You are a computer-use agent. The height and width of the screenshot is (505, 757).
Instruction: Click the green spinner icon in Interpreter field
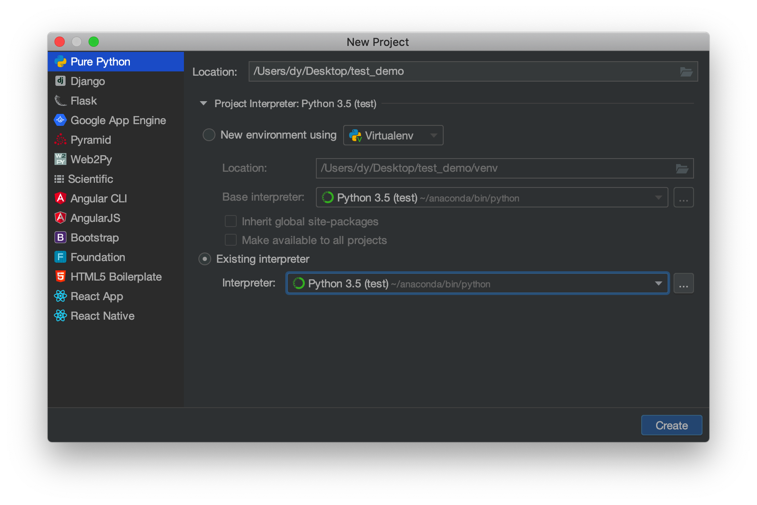tap(299, 283)
